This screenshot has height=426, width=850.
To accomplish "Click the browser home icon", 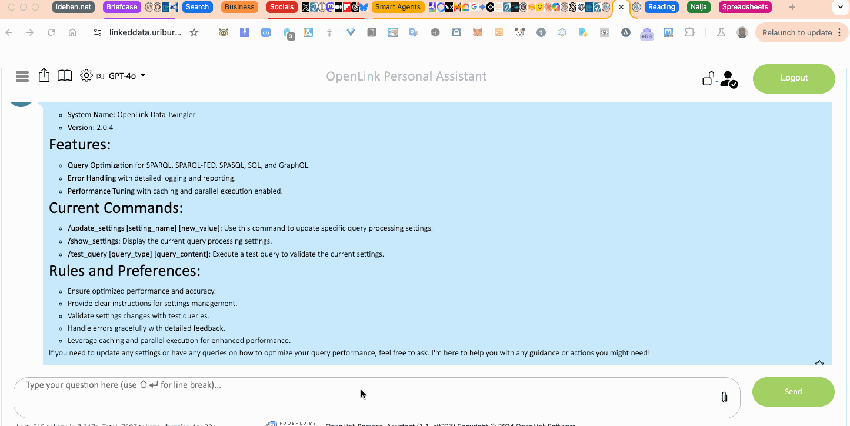I will pos(72,32).
